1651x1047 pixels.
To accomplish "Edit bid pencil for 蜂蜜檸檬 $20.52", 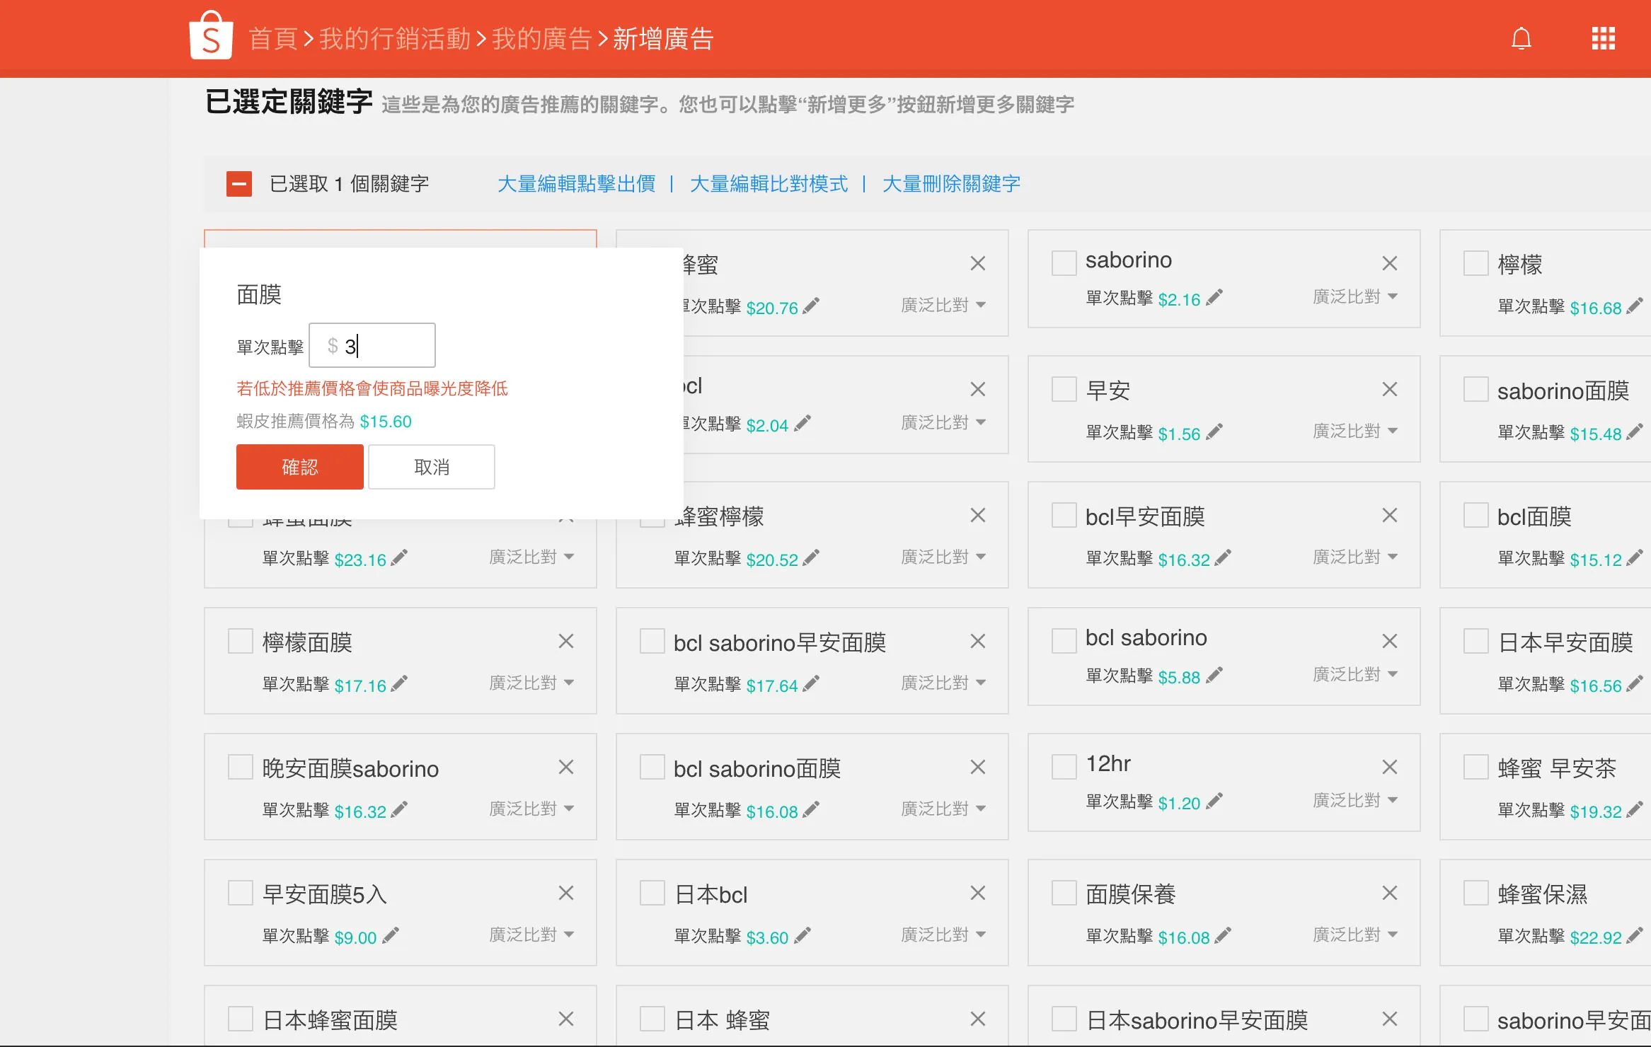I will click(811, 558).
